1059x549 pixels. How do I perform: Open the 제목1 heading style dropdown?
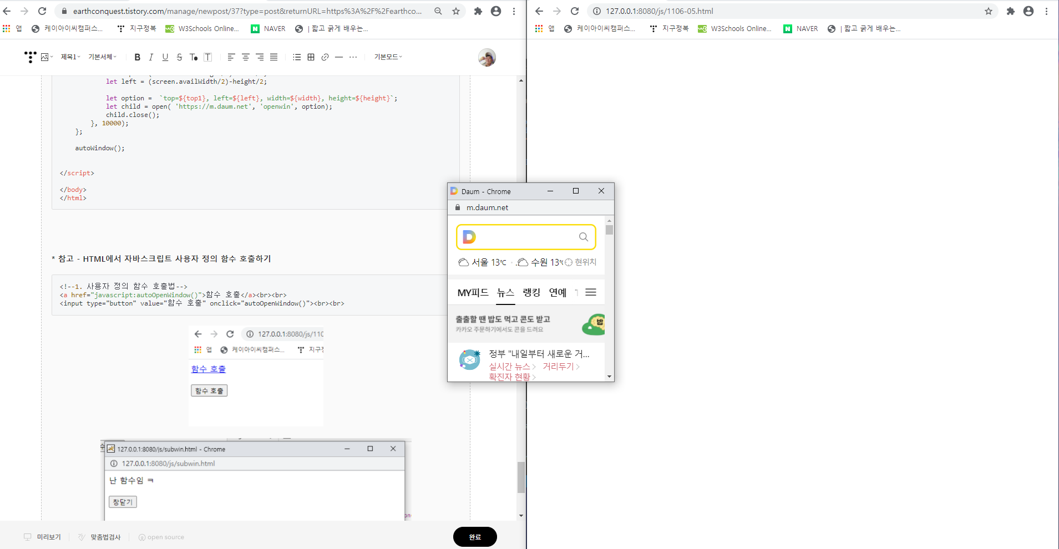pyautogui.click(x=70, y=57)
